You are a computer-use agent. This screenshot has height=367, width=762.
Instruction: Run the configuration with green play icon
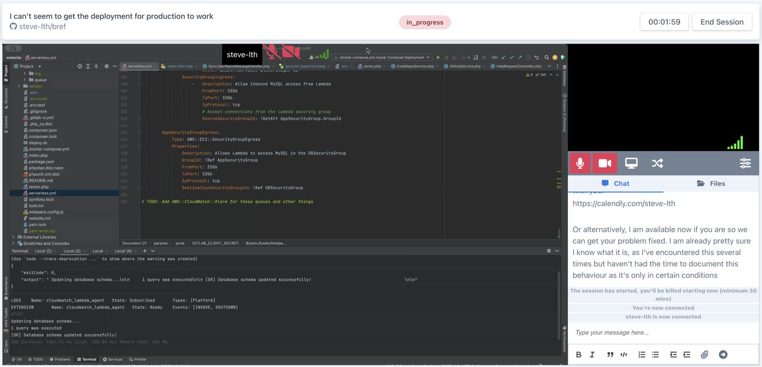[x=438, y=57]
